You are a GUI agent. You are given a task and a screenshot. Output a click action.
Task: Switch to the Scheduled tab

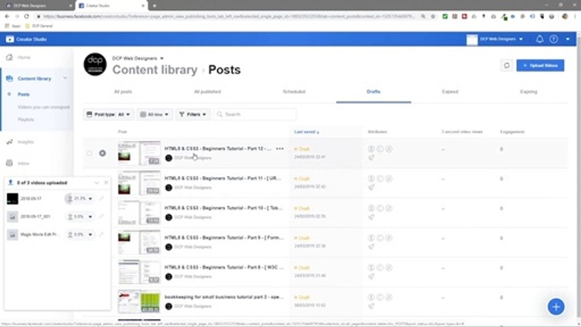(x=294, y=92)
